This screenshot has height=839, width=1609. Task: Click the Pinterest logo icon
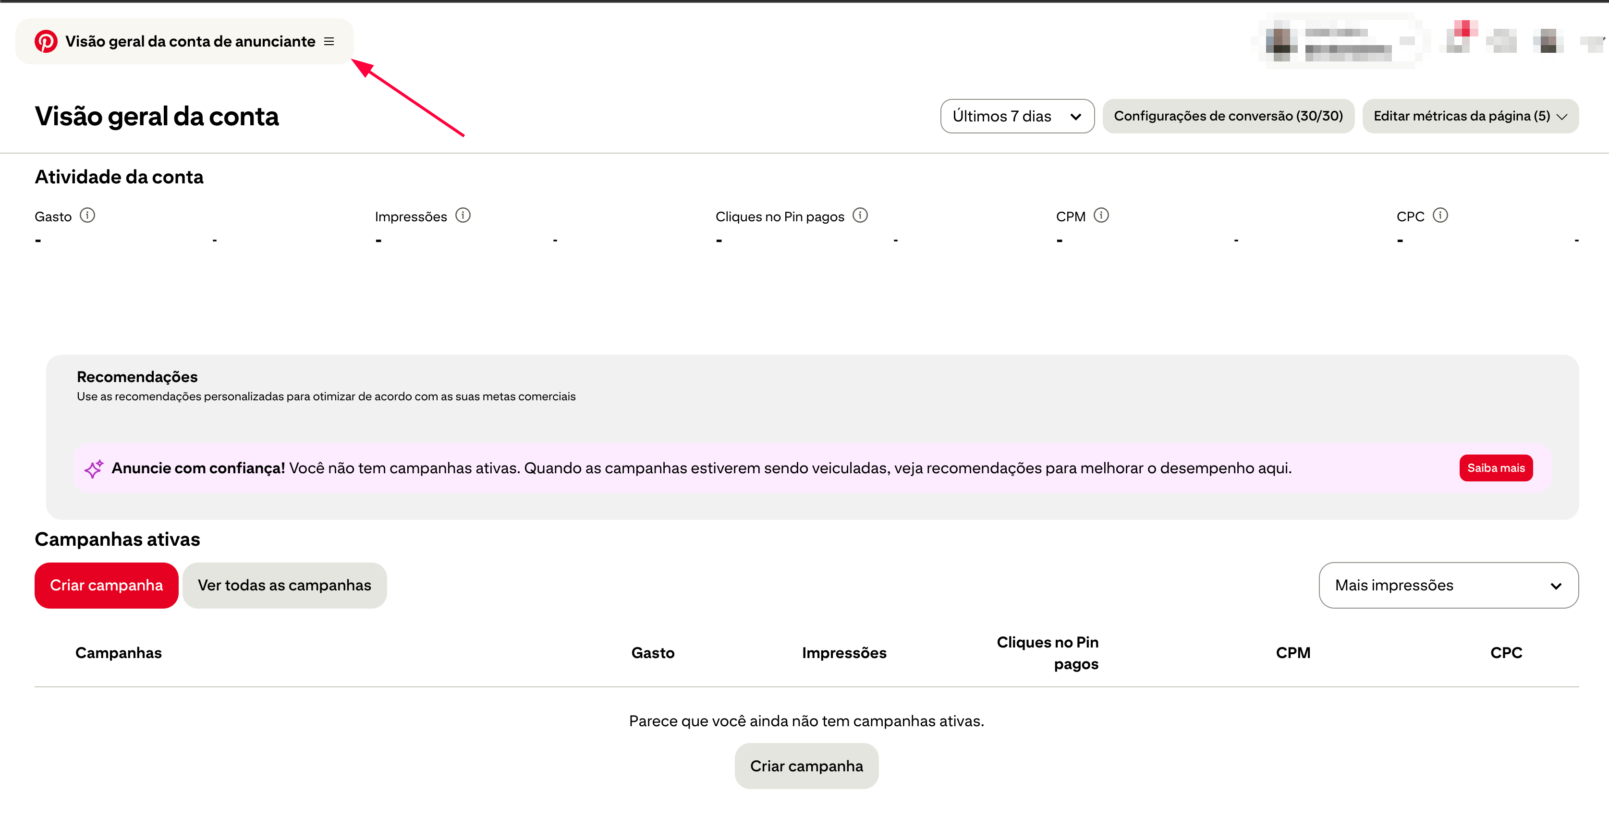(x=46, y=41)
